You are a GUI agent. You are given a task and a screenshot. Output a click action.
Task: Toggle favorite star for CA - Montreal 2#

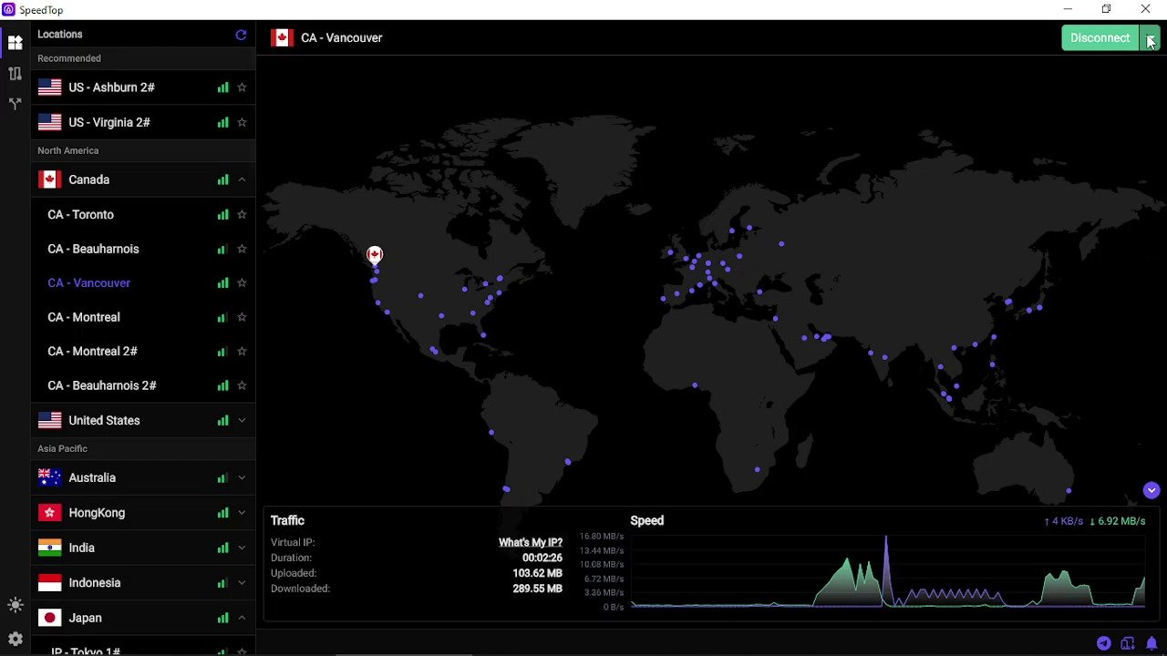point(242,352)
